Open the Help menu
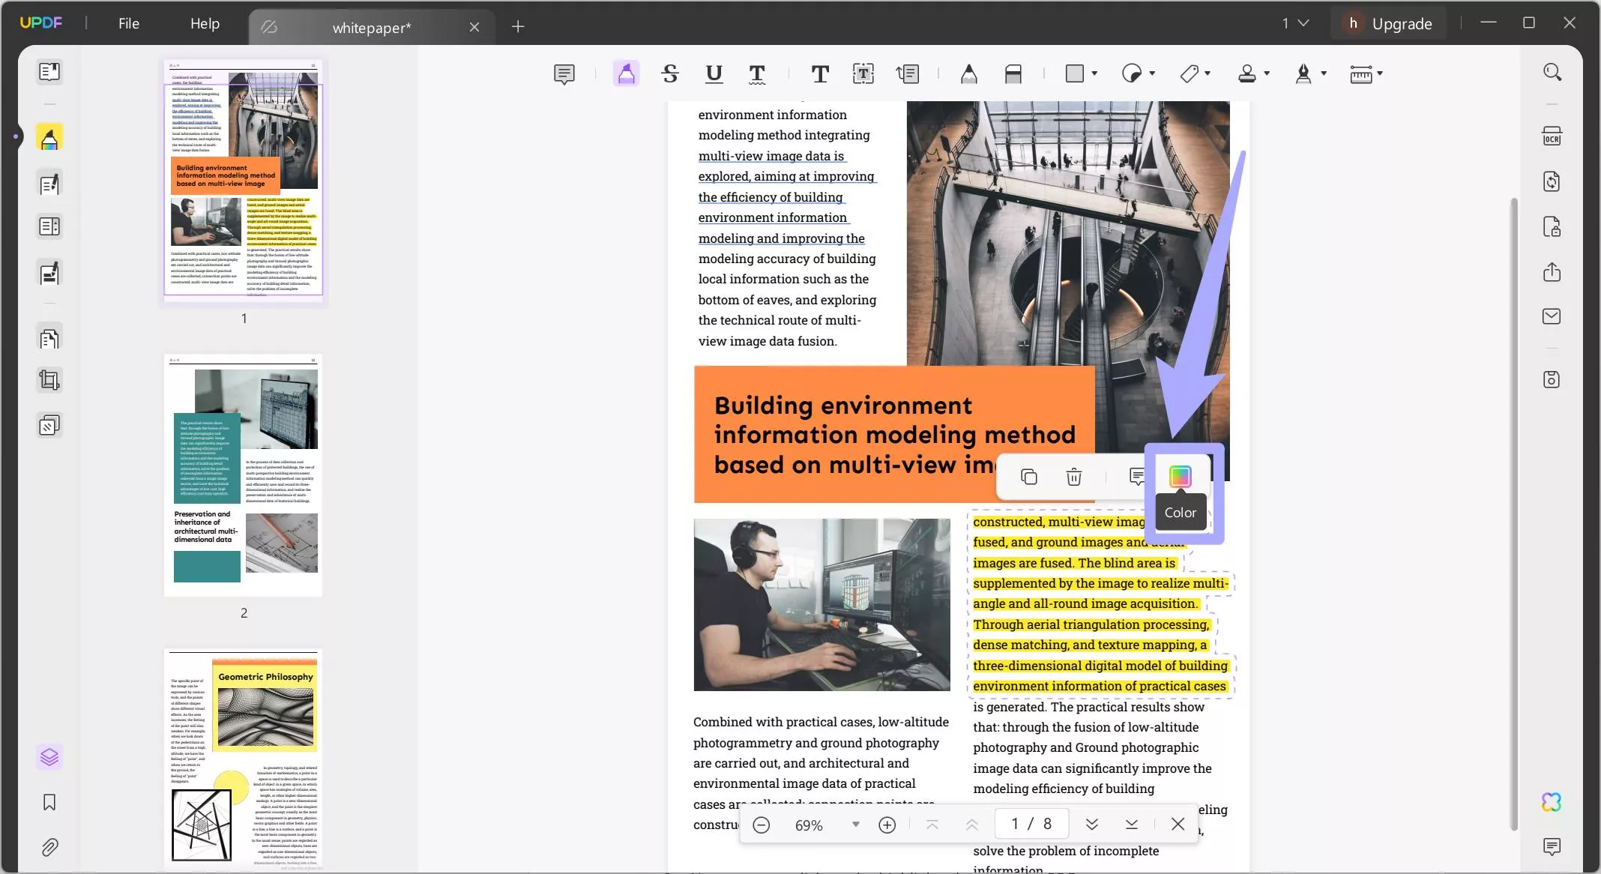The width and height of the screenshot is (1601, 874). (205, 23)
